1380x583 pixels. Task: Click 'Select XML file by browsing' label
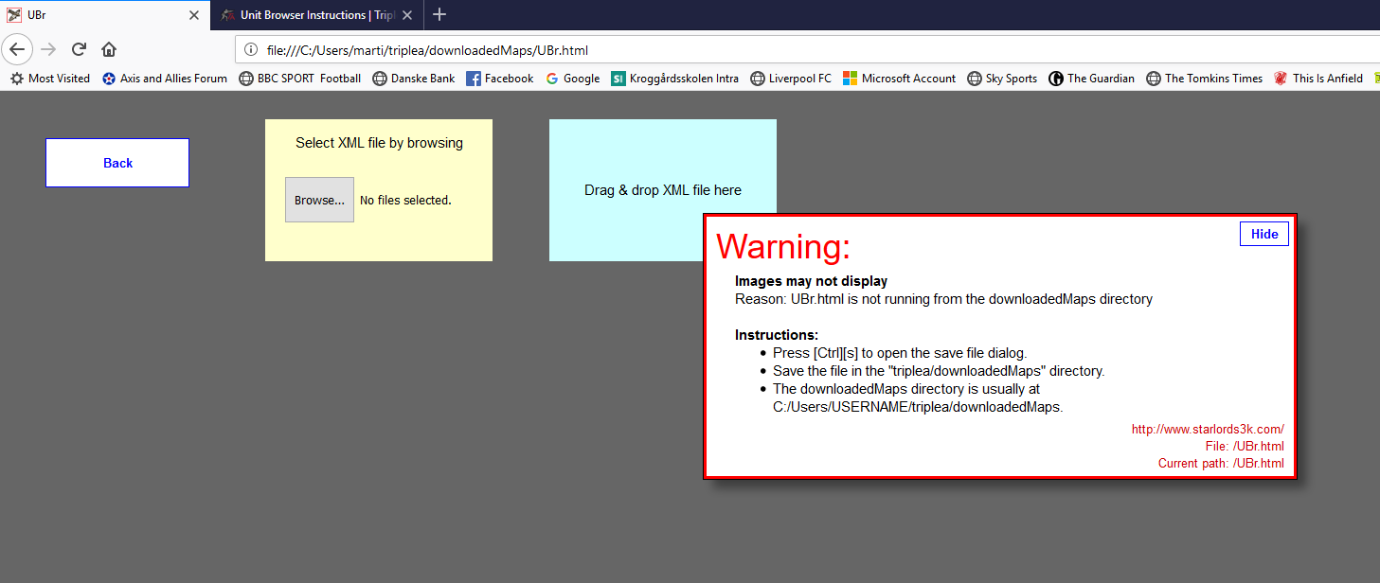pos(379,143)
